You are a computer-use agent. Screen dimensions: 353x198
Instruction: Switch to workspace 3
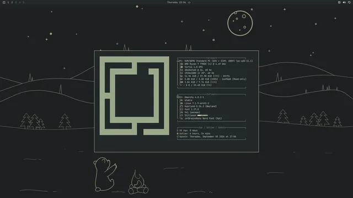pos(16,2)
